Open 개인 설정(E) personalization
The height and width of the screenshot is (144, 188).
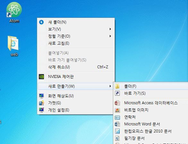click(76, 110)
